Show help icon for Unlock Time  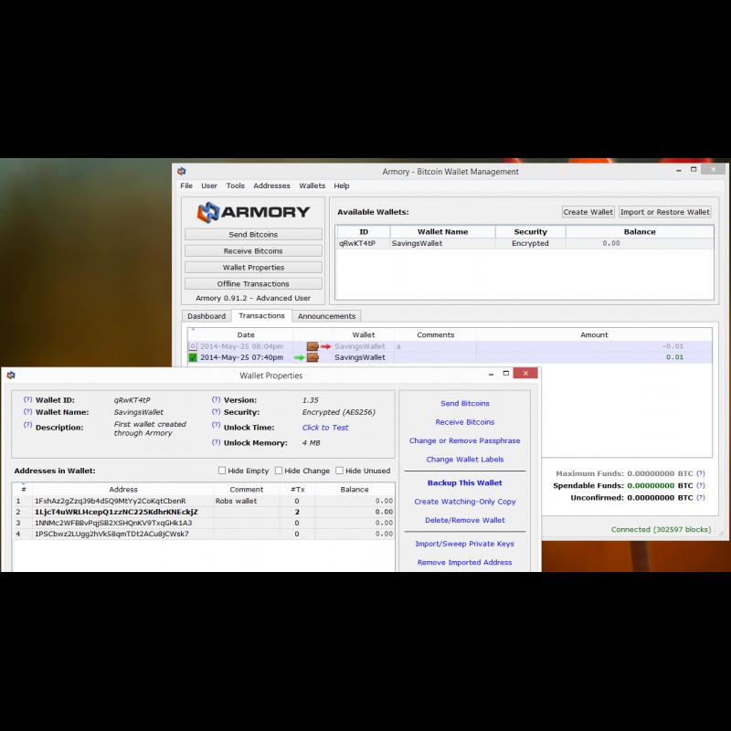pyautogui.click(x=216, y=425)
